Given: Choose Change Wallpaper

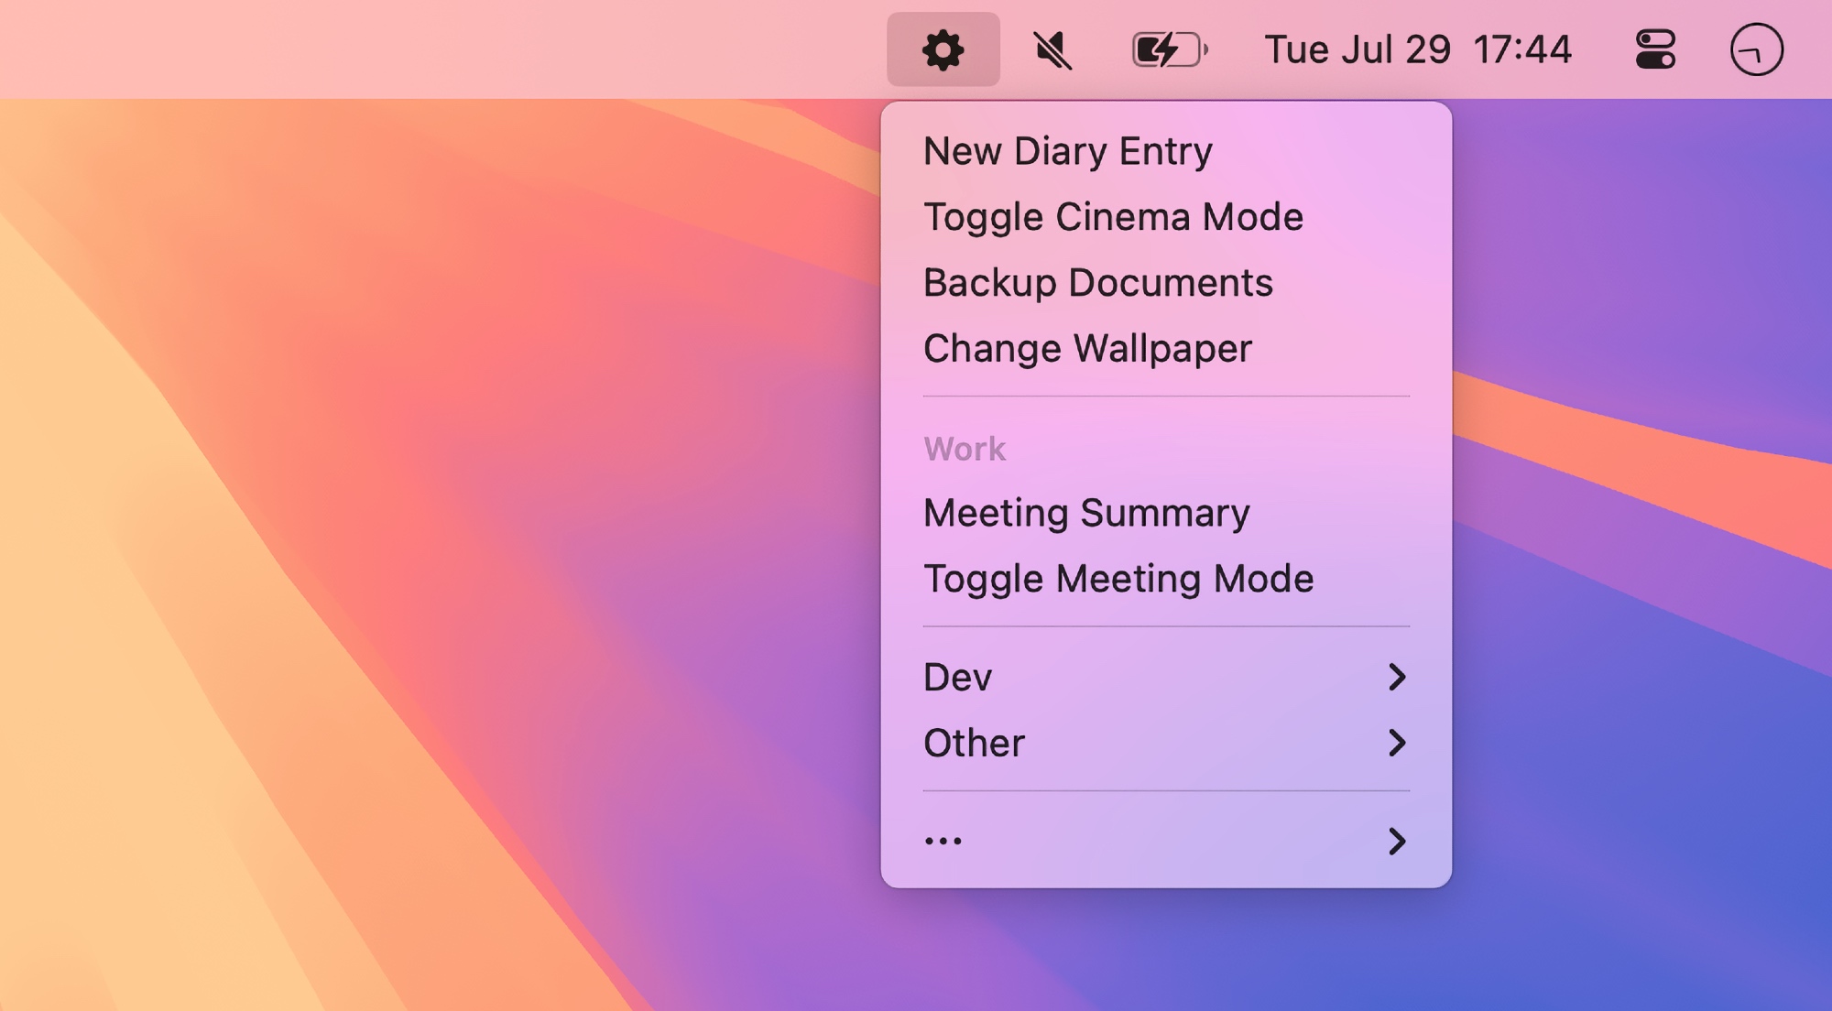Looking at the screenshot, I should pos(1087,349).
